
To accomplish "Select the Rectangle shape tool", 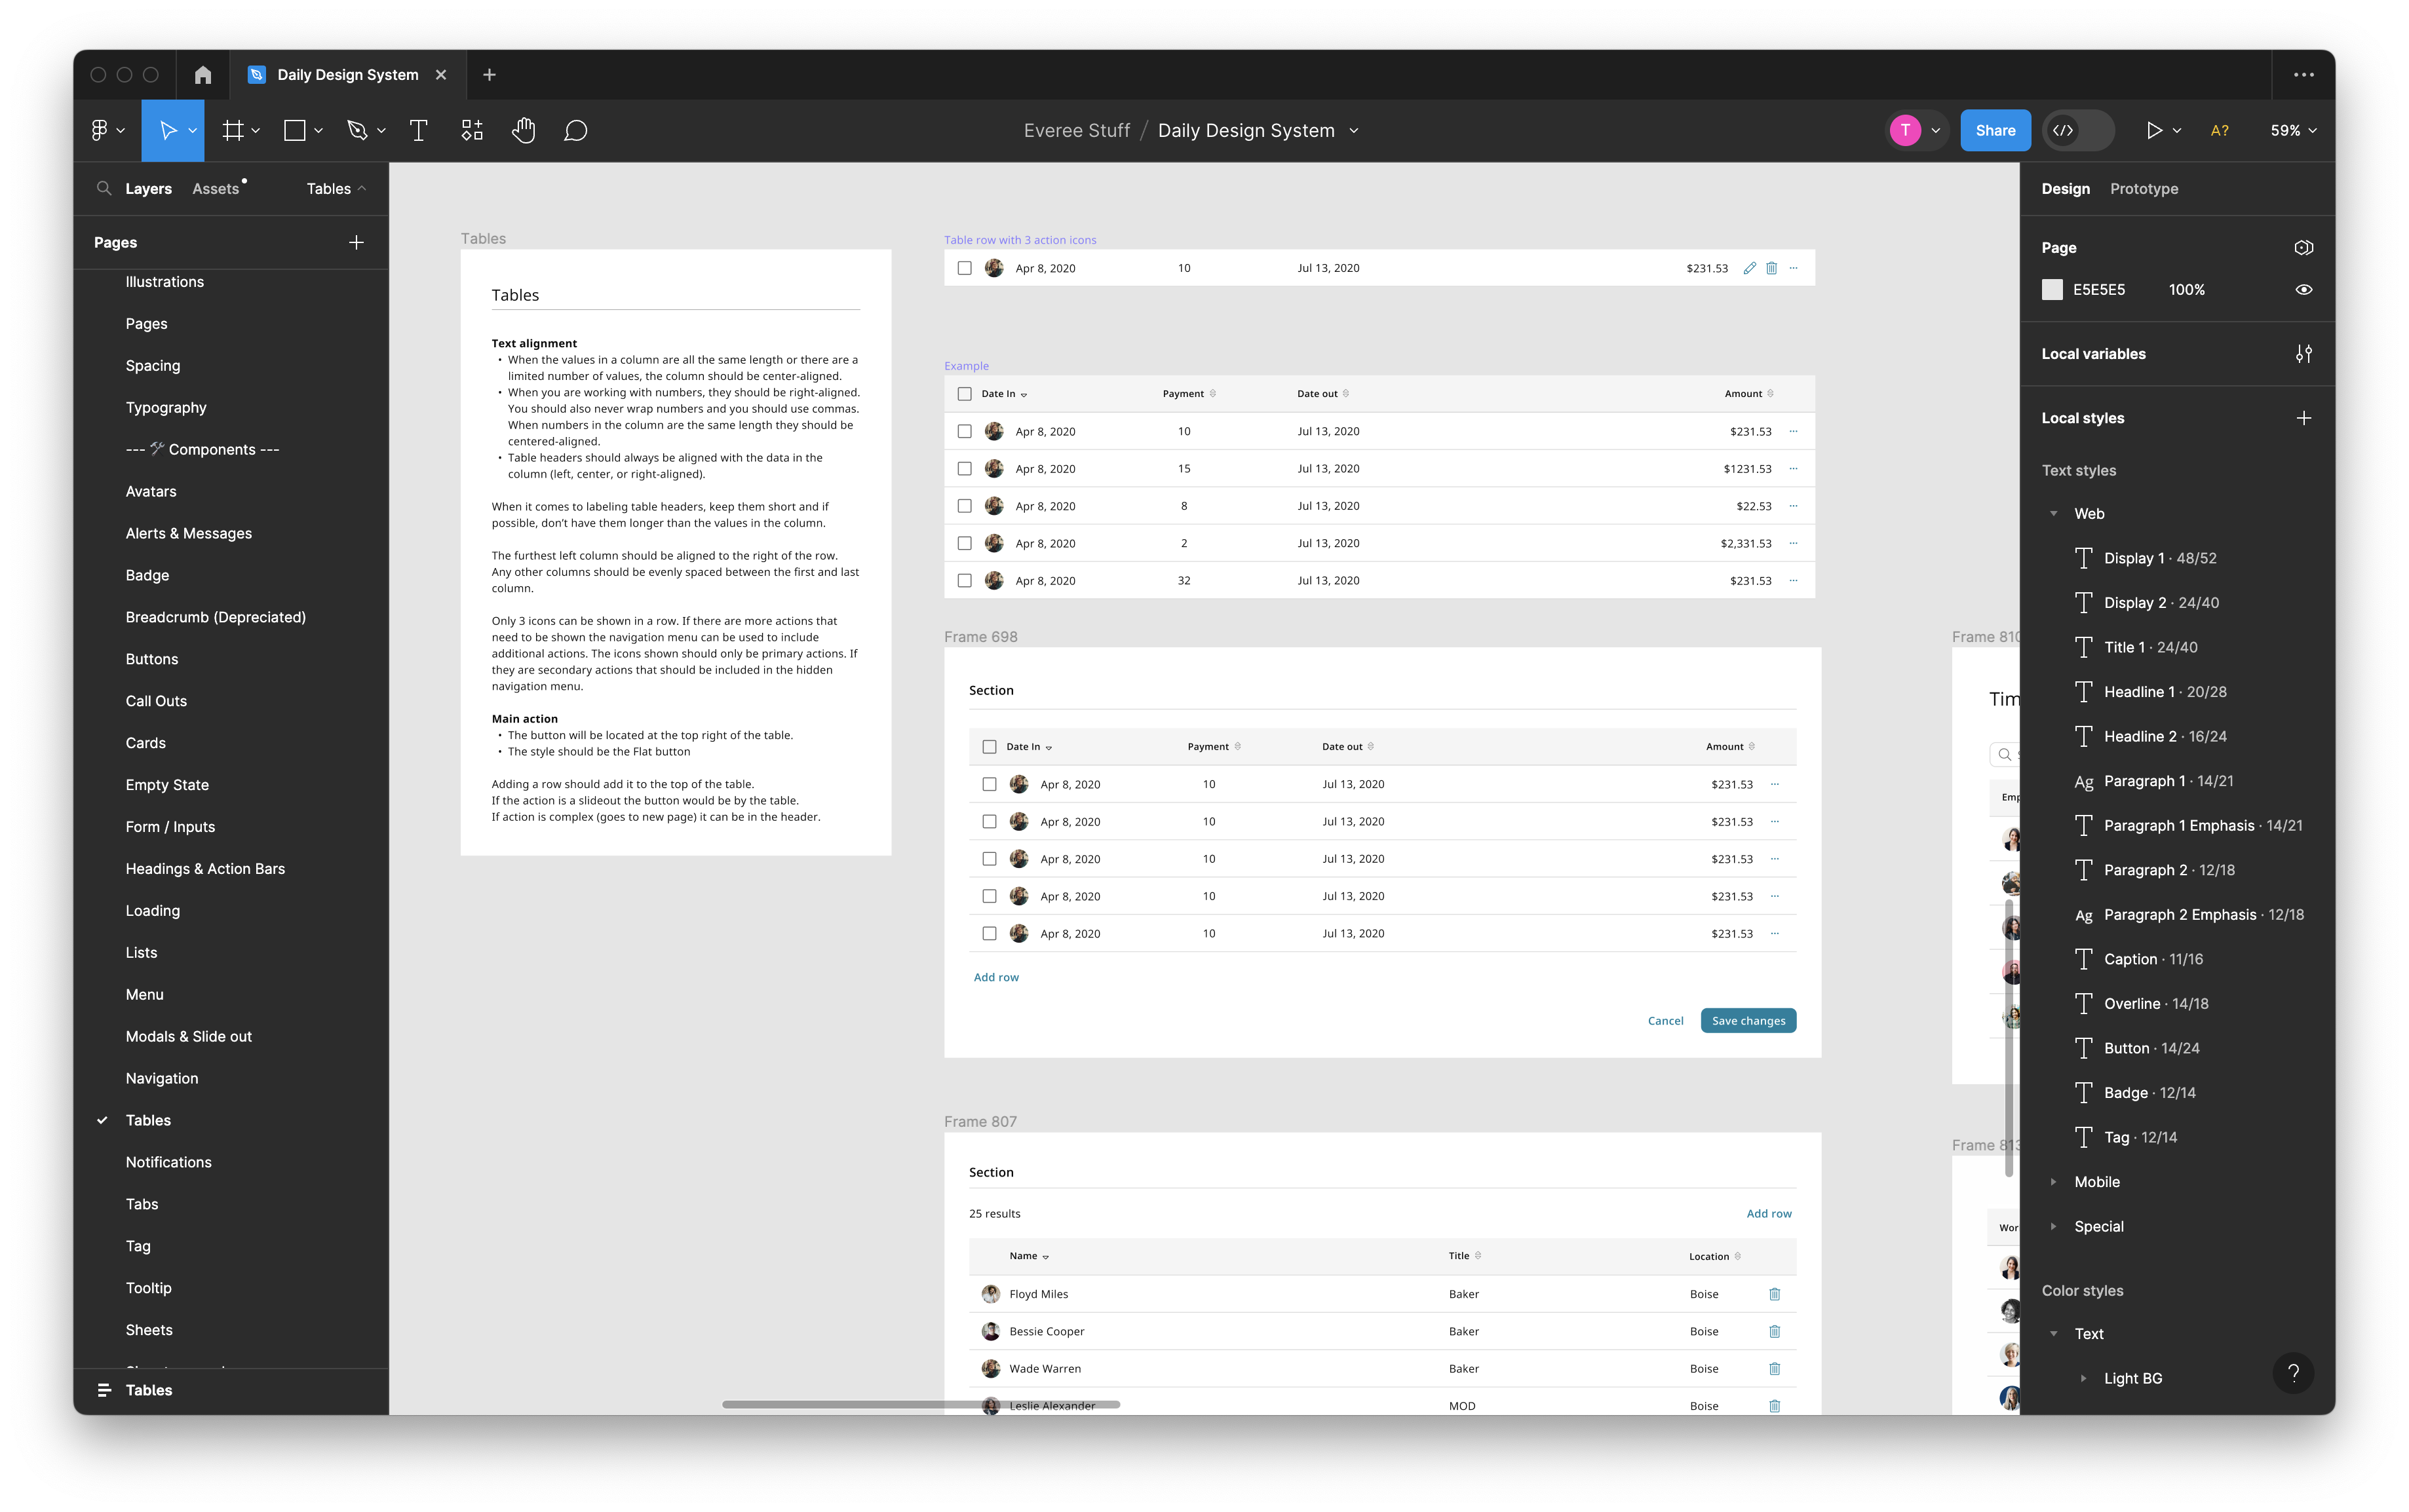I will (294, 130).
